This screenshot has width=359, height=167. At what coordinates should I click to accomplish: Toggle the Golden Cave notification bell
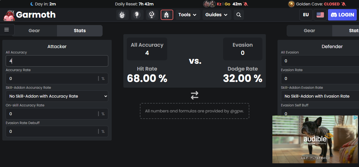[x=344, y=4]
